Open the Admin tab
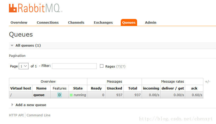Viewport: 216px width, 124px height. (151, 23)
